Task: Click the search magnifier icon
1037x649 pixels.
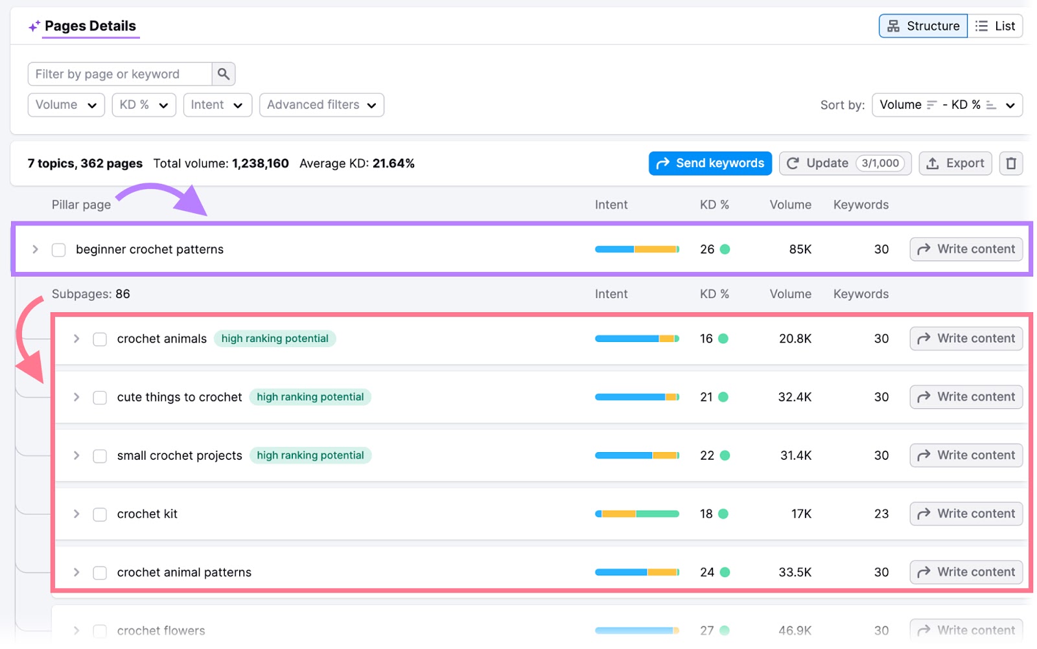Action: pyautogui.click(x=223, y=74)
